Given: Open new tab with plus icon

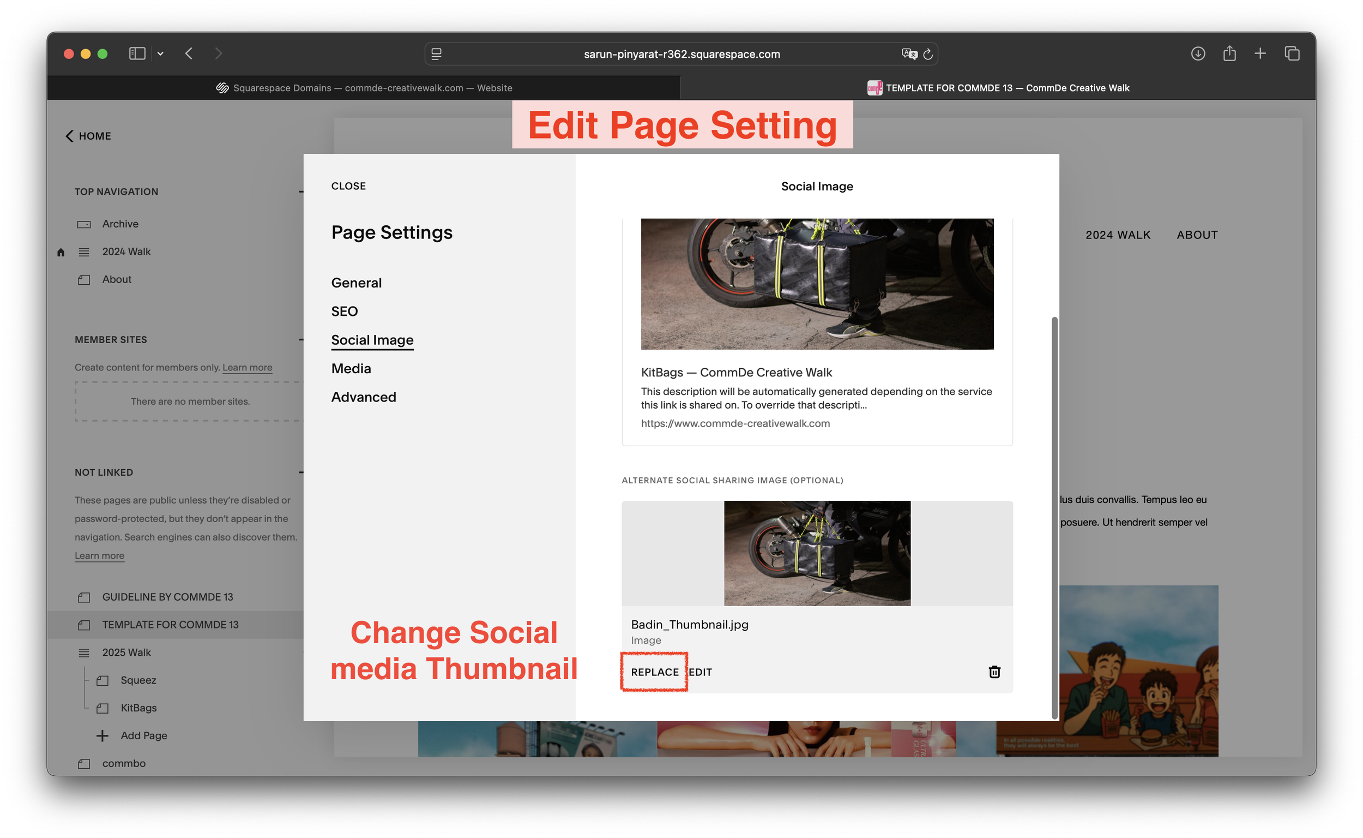Looking at the screenshot, I should coord(1260,54).
